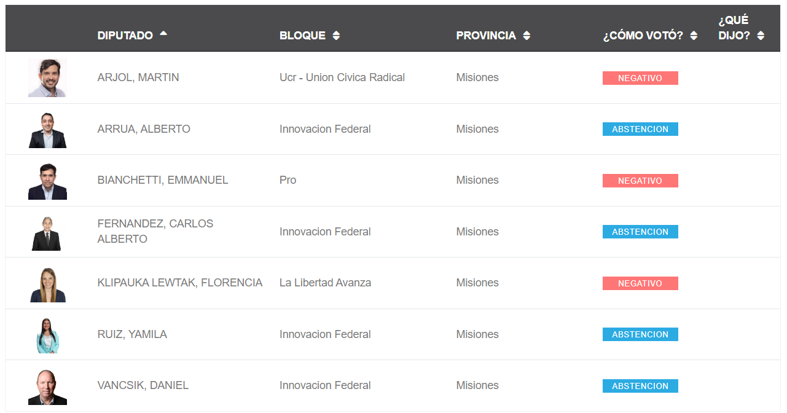The height and width of the screenshot is (413, 787).
Task: Click the Bloque column sort arrows
Action: point(336,36)
